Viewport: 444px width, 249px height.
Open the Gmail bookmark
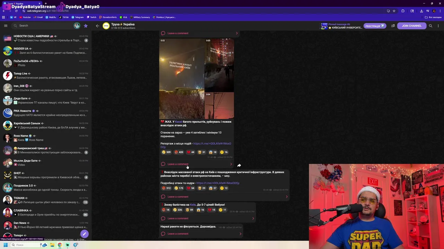pyautogui.click(x=38, y=17)
